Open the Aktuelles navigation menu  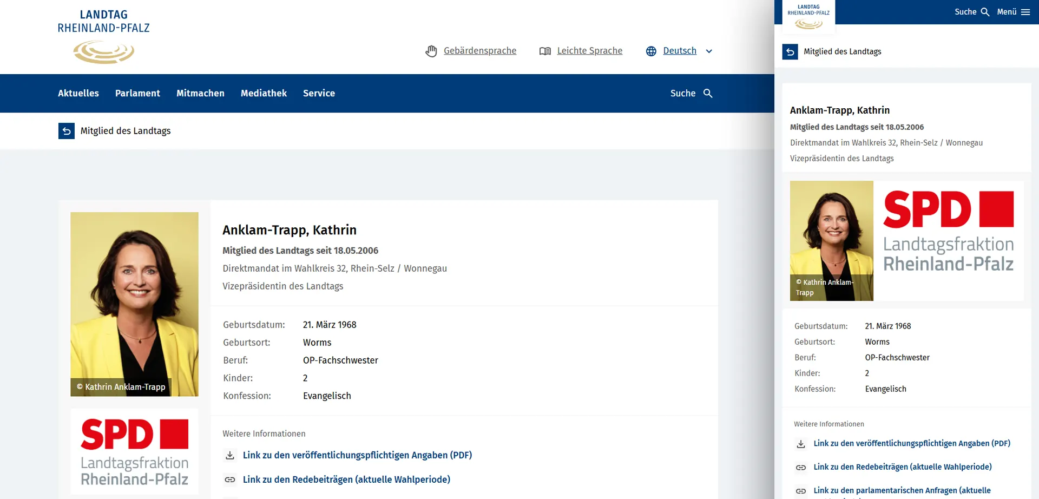[x=78, y=93]
